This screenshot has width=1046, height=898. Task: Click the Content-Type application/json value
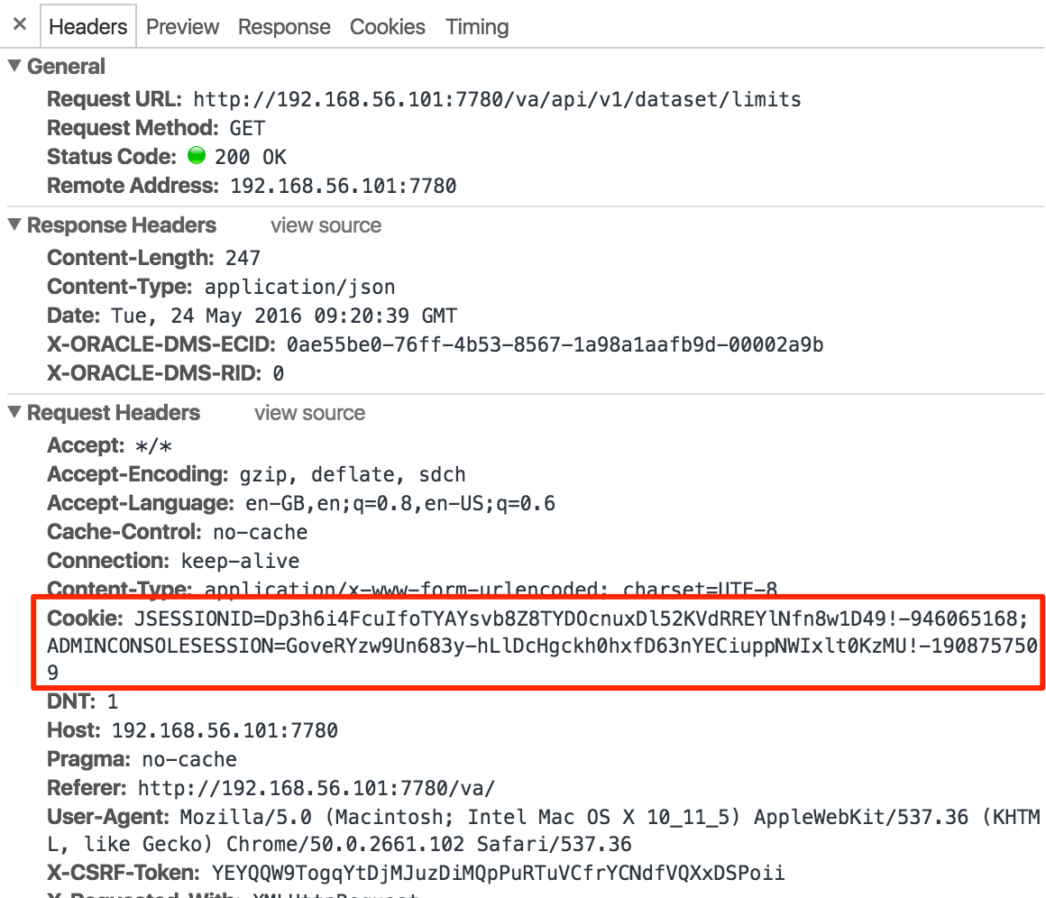[299, 287]
